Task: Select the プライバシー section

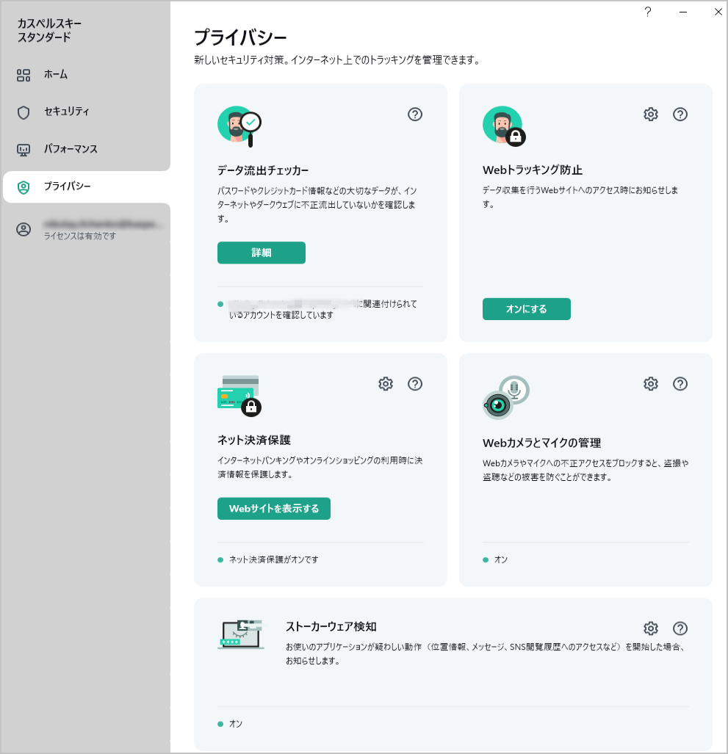Action: (86, 186)
